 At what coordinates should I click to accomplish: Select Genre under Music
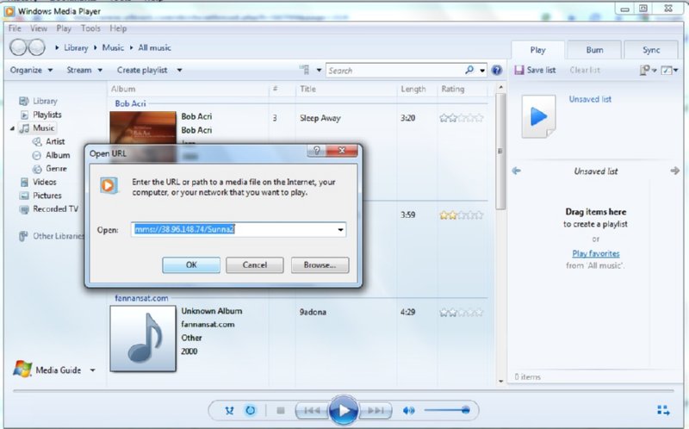pyautogui.click(x=56, y=168)
